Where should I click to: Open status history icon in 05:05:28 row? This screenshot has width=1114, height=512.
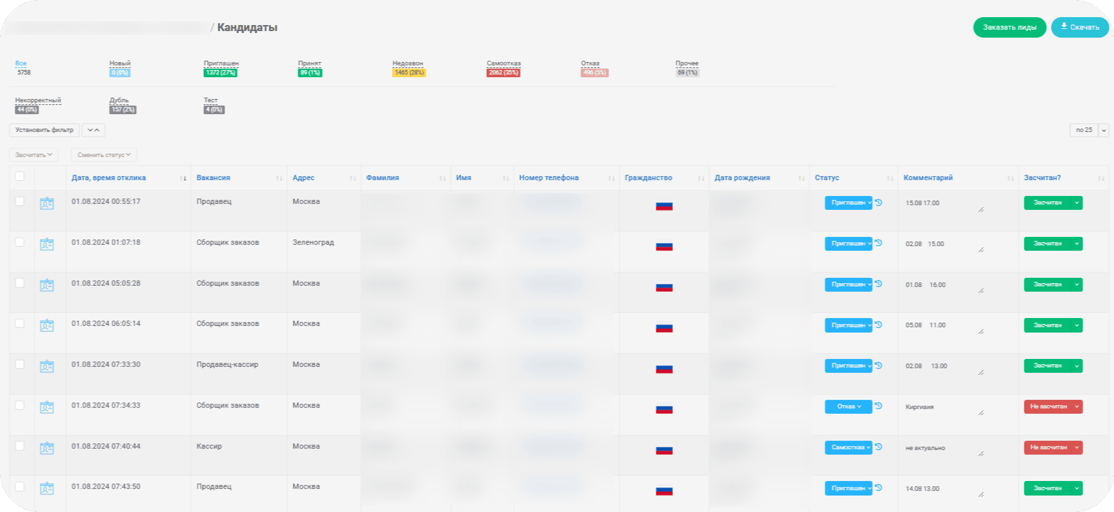[x=879, y=284]
